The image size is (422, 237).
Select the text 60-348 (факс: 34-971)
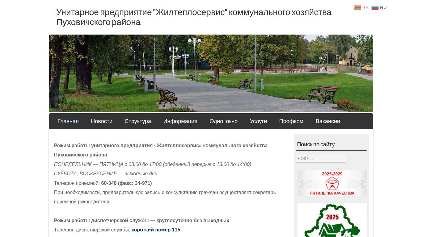point(126,183)
